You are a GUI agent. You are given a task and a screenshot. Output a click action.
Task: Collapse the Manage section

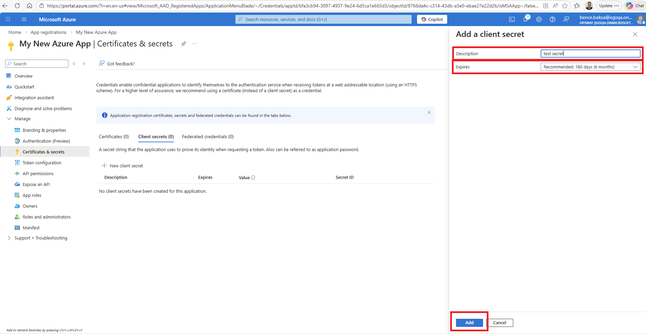tap(9, 119)
